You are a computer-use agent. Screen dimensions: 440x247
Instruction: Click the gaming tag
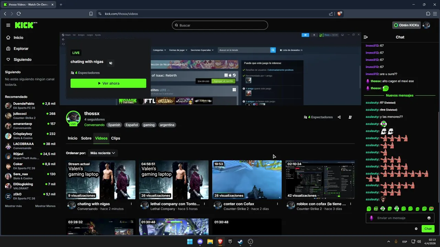[x=149, y=125]
